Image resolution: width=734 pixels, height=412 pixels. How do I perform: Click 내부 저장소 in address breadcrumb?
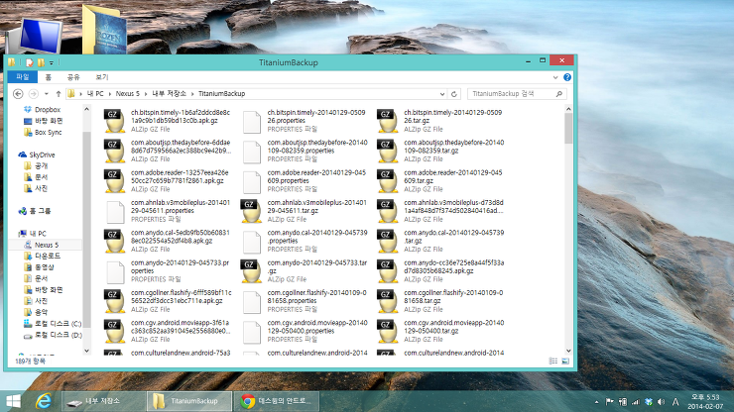coord(169,94)
